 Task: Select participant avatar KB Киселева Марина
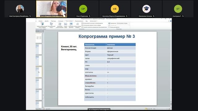point(115,9)
